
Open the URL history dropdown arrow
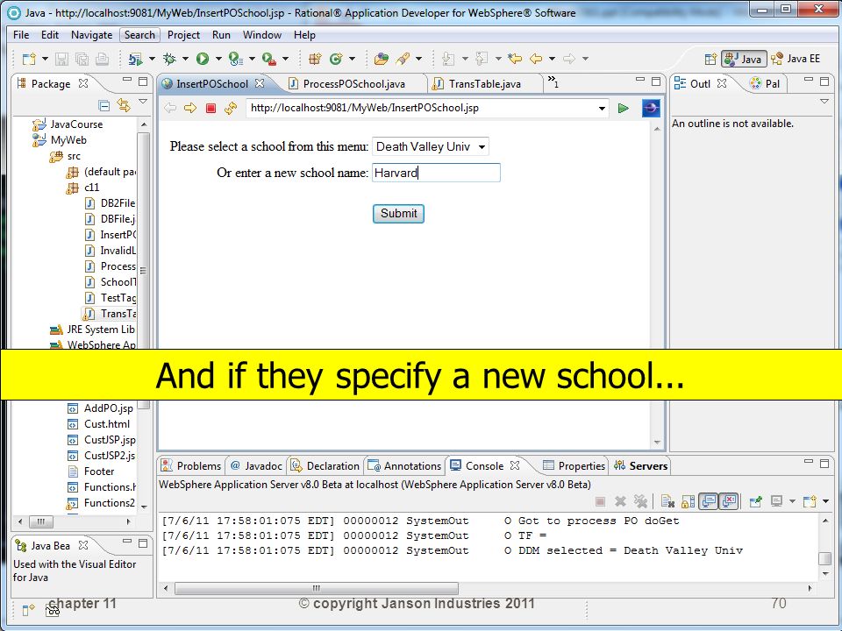pyautogui.click(x=602, y=108)
